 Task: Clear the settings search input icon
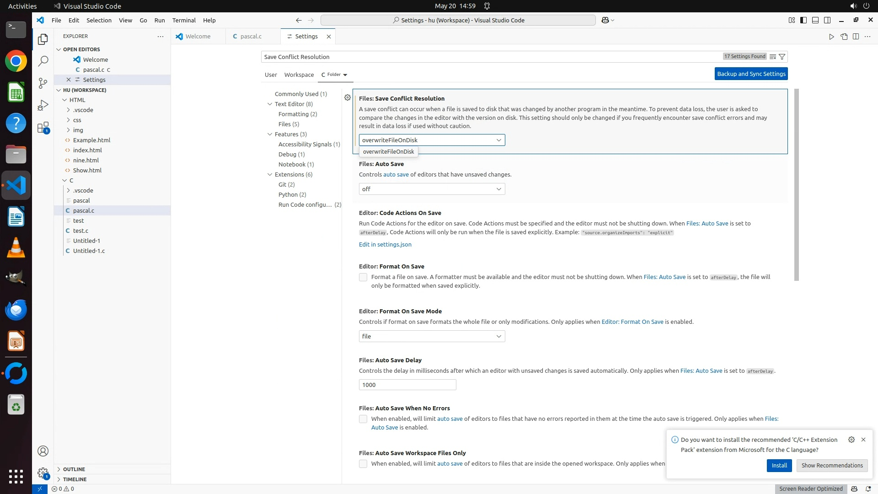(x=772, y=57)
